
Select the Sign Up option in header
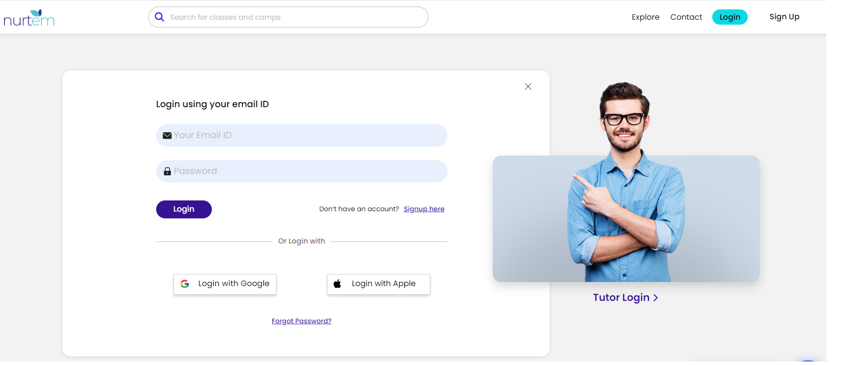pos(784,17)
